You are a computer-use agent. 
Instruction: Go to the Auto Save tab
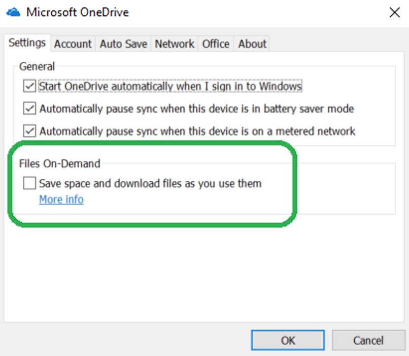[123, 44]
